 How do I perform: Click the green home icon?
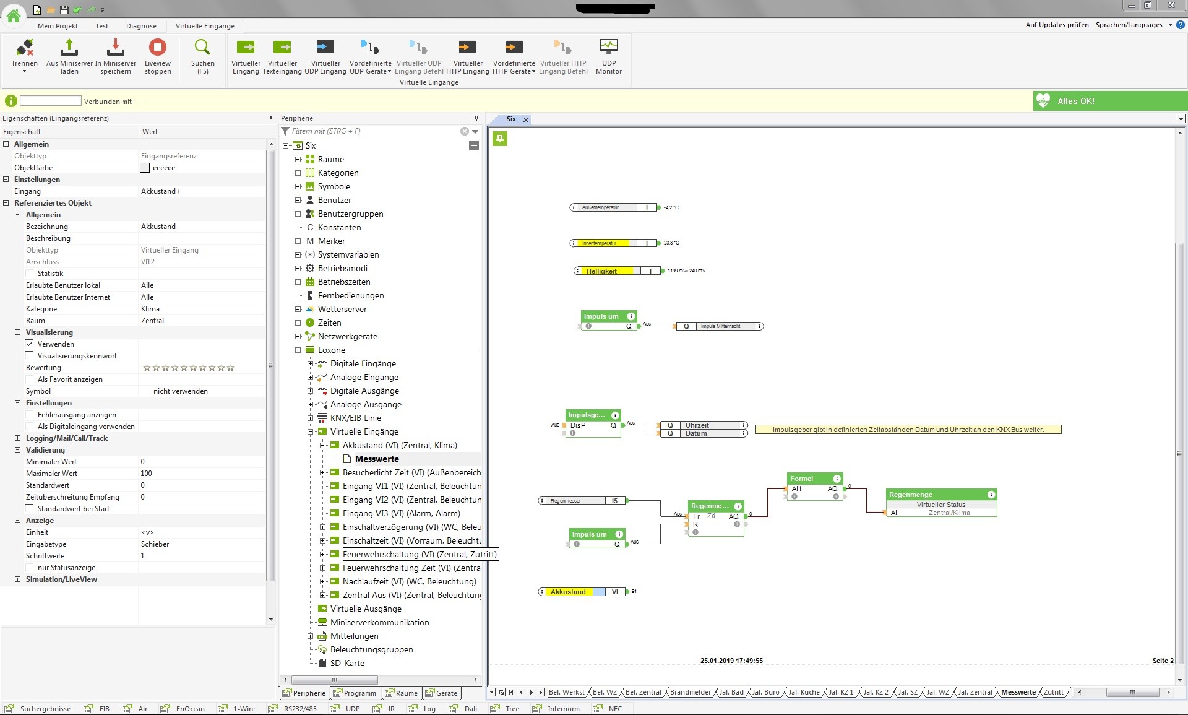tap(13, 15)
